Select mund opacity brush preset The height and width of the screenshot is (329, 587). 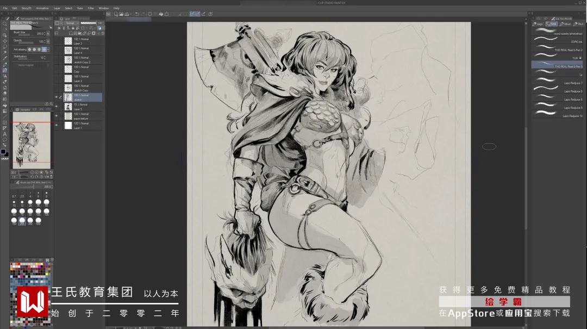click(558, 32)
